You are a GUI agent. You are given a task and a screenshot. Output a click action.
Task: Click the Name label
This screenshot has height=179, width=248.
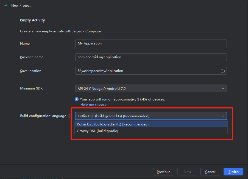[25, 43]
